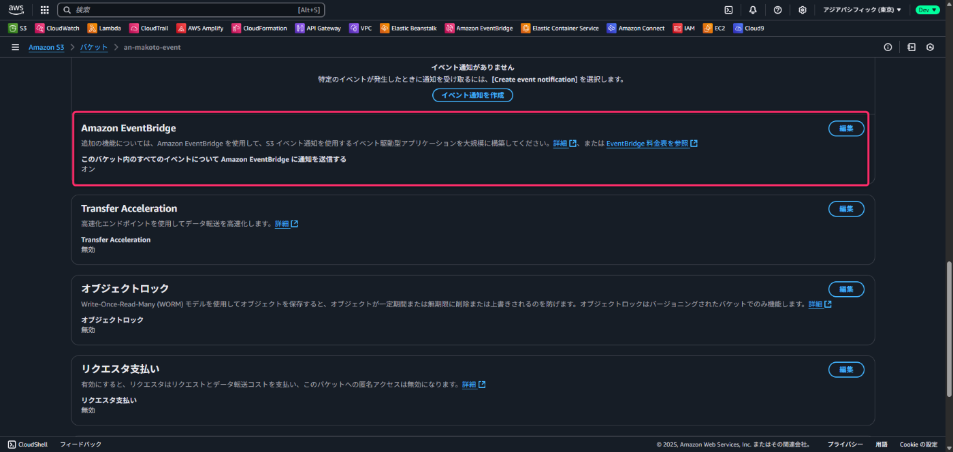Open 詳細 link under Transfer Acceleration

286,224
